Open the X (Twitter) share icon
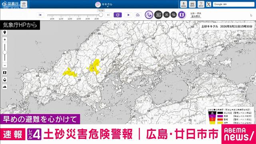The width and height of the screenshot is (256, 144). tap(208, 4)
